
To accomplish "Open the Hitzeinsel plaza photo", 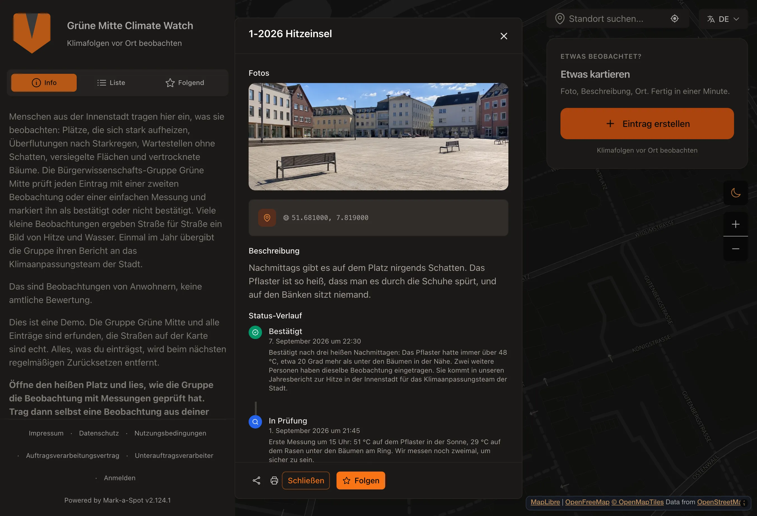I will coord(378,137).
